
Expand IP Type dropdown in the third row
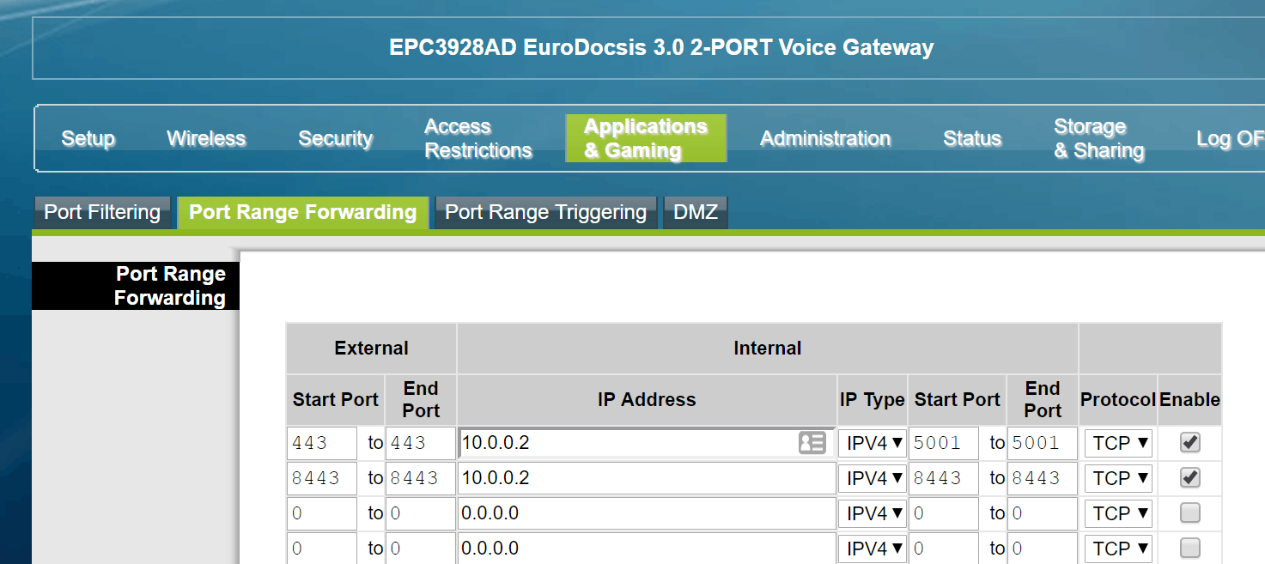(x=873, y=513)
